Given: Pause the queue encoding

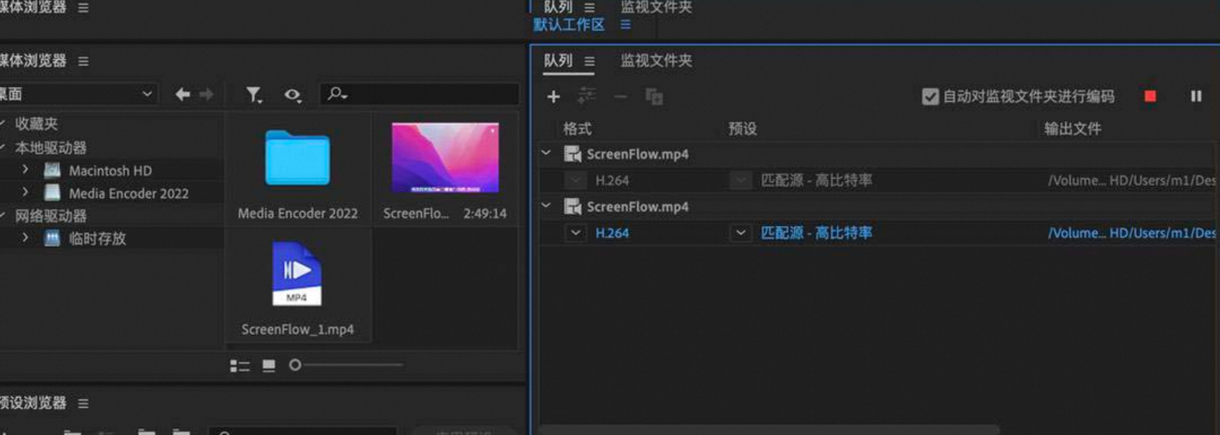Looking at the screenshot, I should (x=1196, y=96).
